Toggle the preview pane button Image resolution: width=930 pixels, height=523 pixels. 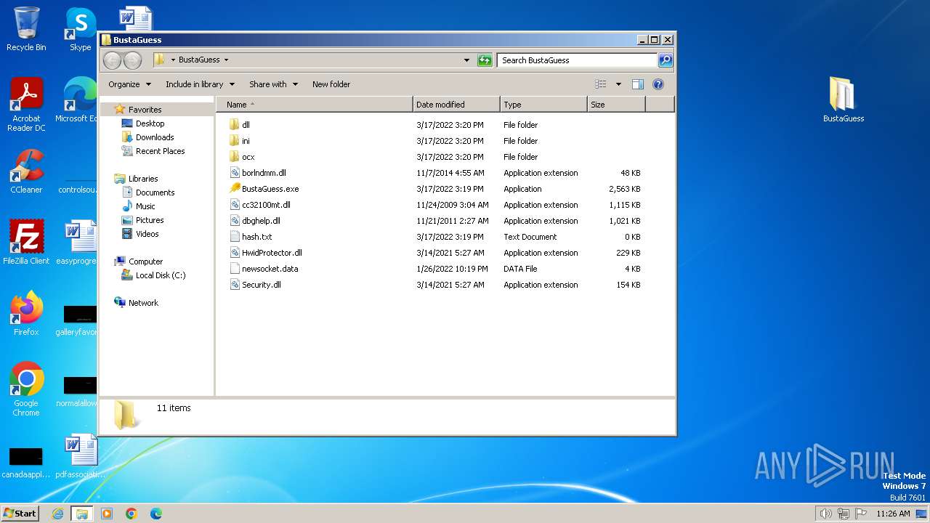(637, 84)
